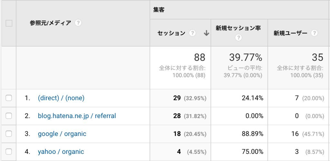
Task: Open help icon beside 新規ユーザー header
Action: [x=314, y=33]
